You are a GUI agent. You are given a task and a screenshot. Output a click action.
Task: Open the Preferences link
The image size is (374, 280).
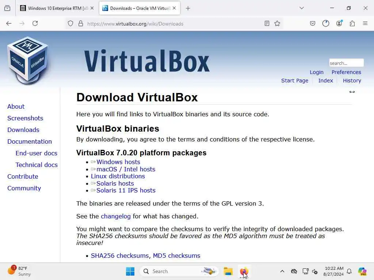[346, 72]
